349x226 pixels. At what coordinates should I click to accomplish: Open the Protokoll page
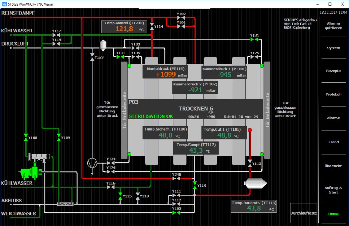coord(333,94)
